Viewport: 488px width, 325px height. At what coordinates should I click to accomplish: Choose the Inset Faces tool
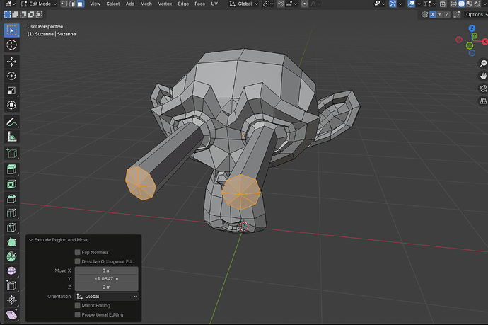pyautogui.click(x=11, y=184)
